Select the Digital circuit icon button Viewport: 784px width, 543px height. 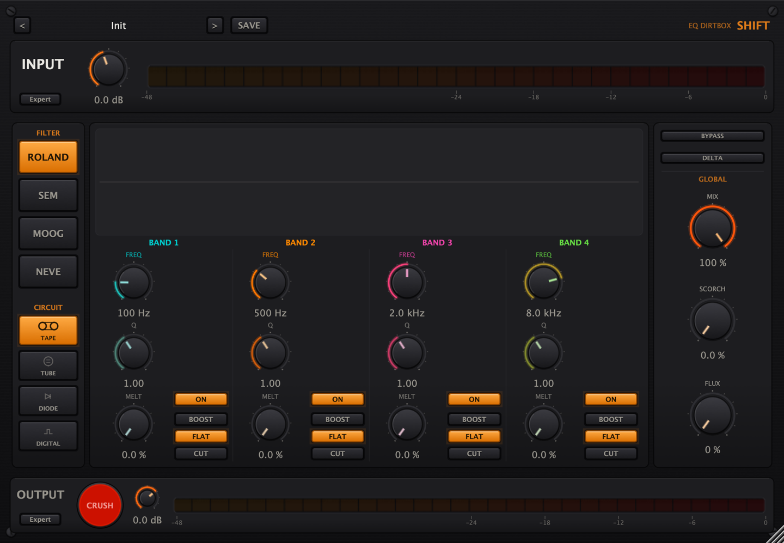point(48,436)
